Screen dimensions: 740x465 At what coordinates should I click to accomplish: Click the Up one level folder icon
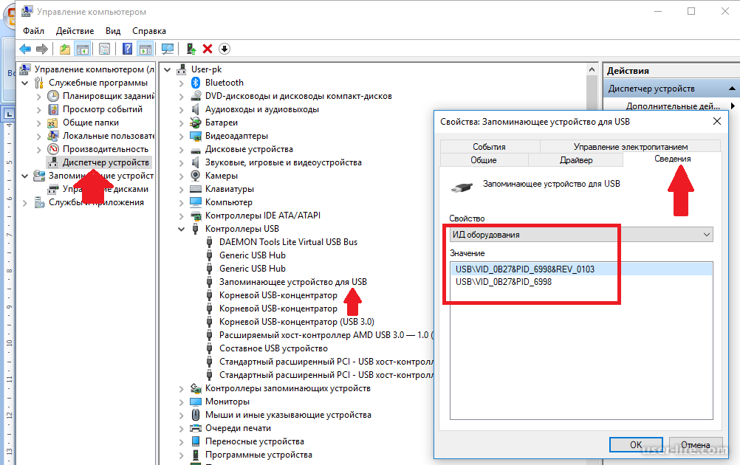[x=65, y=49]
